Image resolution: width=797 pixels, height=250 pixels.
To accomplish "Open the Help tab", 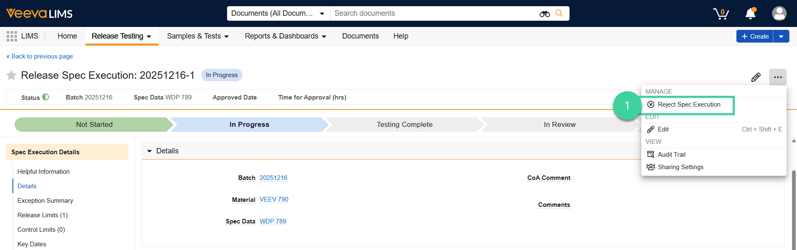I will pos(401,36).
